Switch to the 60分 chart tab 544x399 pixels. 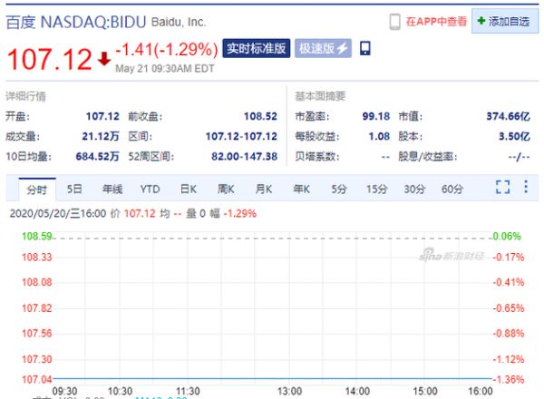coord(452,189)
